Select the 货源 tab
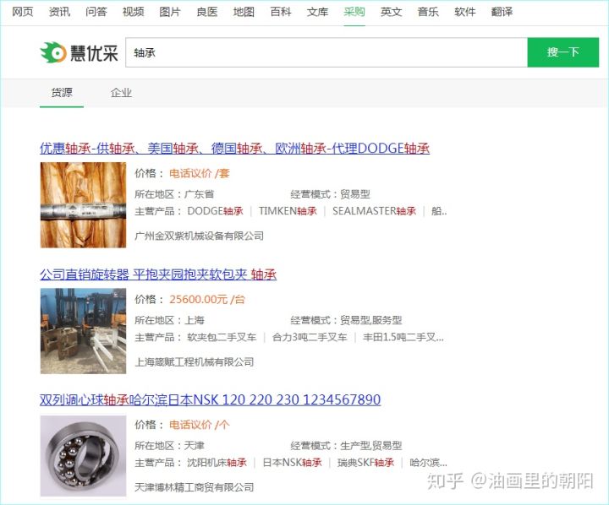 pyautogui.click(x=62, y=92)
